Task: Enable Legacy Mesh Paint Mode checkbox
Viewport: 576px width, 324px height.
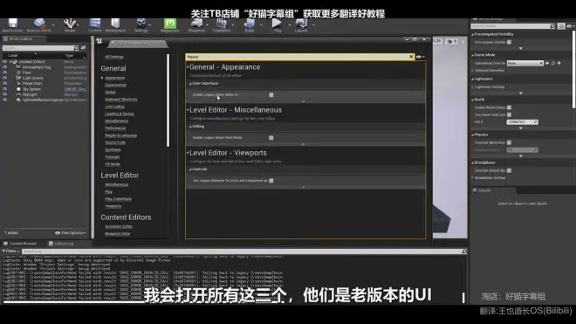Action: coord(271,137)
